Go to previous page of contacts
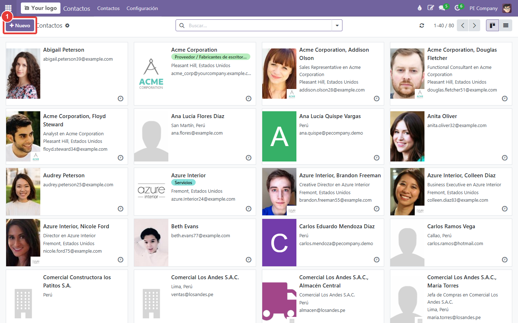Screen dimensions: 518x323 463,25
